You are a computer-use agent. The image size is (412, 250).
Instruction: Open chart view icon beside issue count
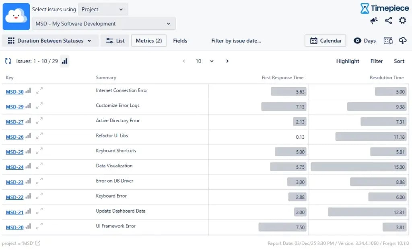click(x=65, y=61)
